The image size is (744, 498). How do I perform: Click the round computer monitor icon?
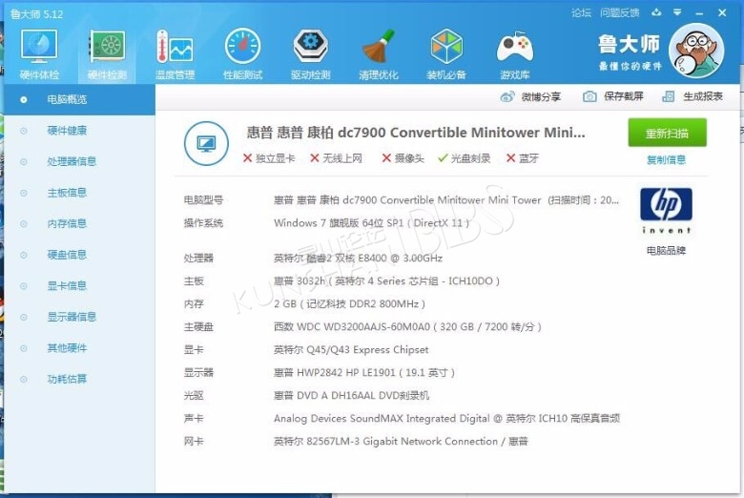[206, 143]
